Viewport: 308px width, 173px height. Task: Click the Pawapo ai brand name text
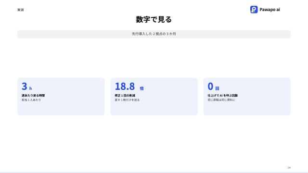[269, 10]
